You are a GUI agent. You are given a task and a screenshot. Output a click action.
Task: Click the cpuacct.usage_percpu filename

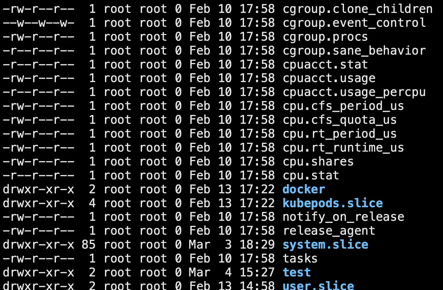pyautogui.click(x=354, y=92)
